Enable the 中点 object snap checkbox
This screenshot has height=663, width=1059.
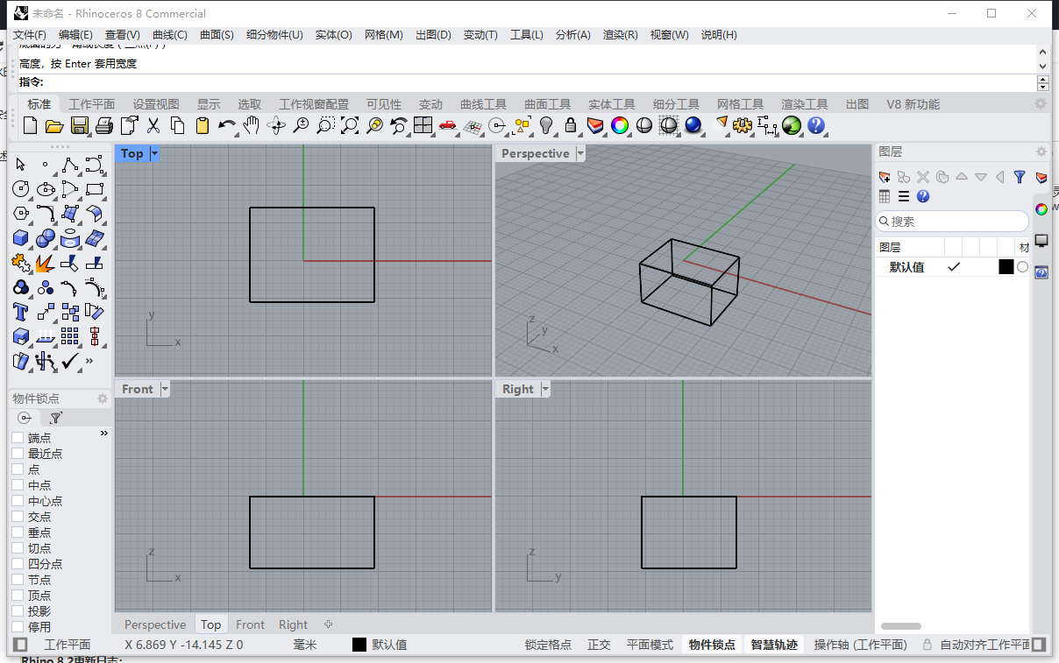(x=18, y=485)
